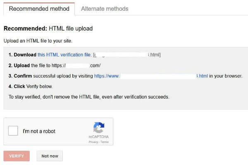Click the 'Upload an HTML file to your site' text

tap(38, 41)
